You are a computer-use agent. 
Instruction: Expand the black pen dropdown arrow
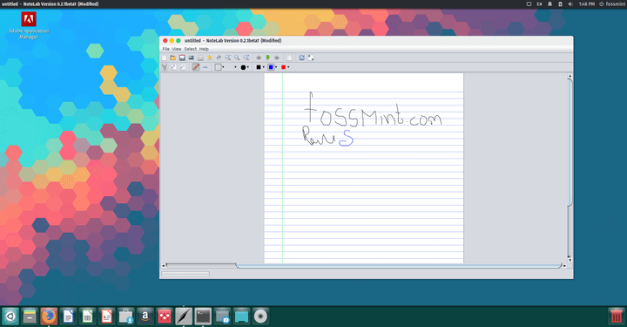(x=264, y=67)
